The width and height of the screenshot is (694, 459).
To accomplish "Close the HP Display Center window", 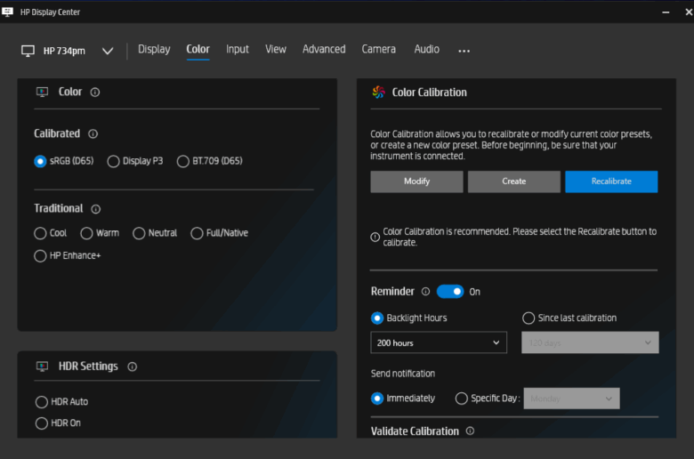I will coord(689,12).
